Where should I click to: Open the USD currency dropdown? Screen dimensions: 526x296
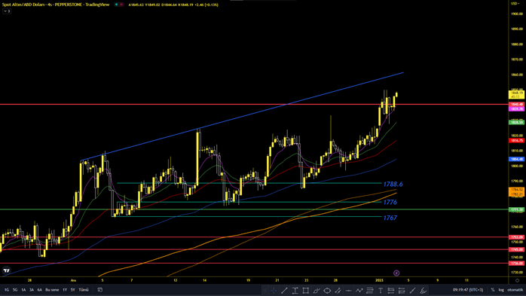(515, 3)
